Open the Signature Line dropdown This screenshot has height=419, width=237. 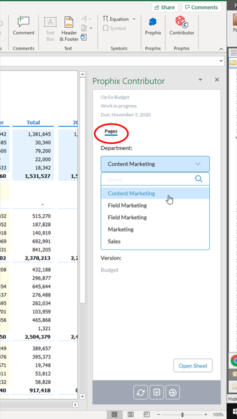(x=86, y=28)
